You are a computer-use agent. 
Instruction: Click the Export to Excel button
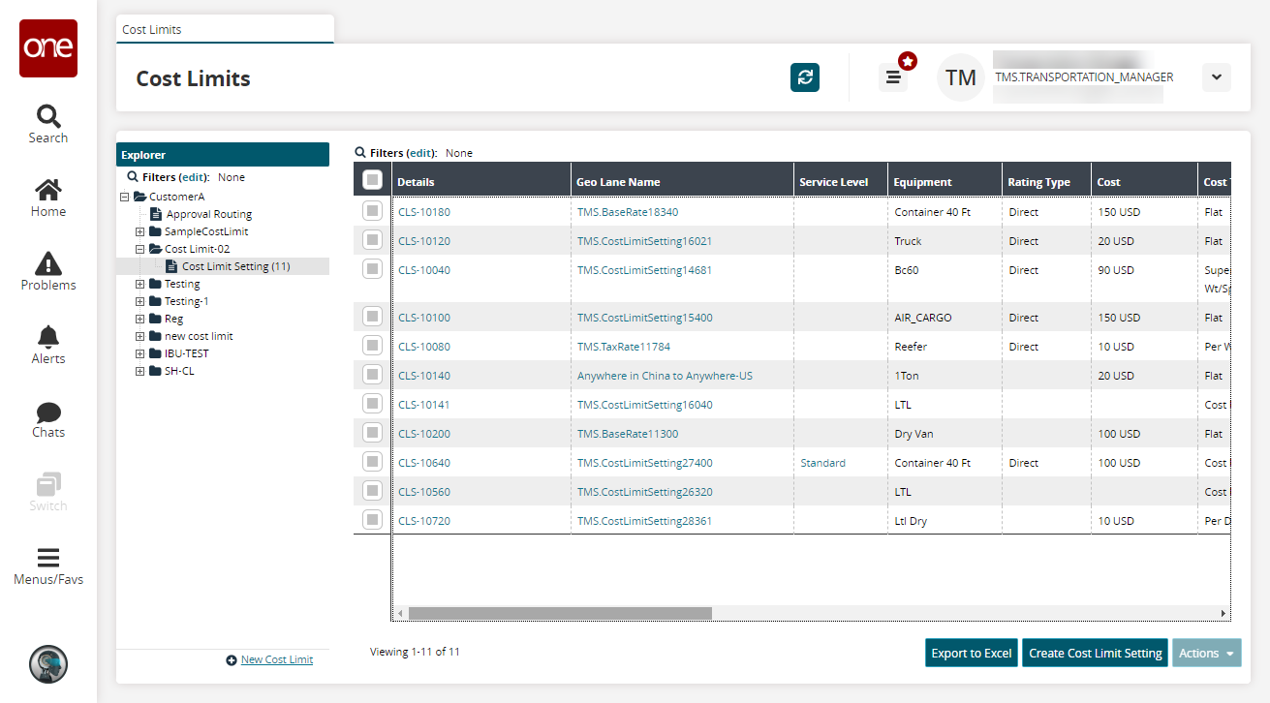(971, 654)
